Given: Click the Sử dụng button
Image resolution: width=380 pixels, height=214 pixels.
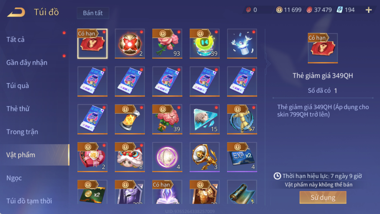Looking at the screenshot, I should coord(323,197).
